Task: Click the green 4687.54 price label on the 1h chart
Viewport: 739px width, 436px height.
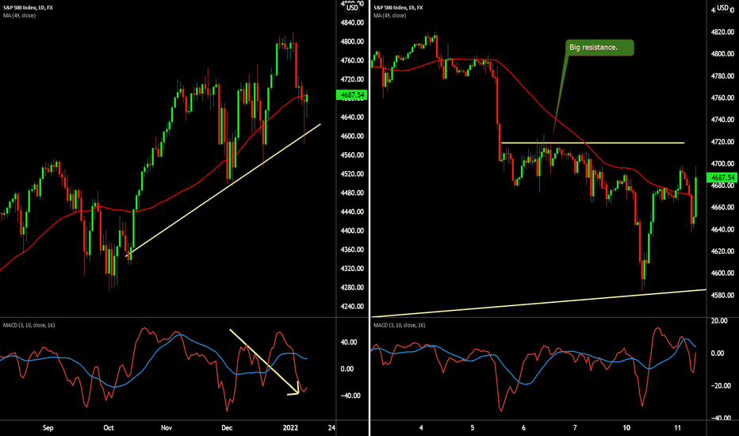Action: coord(722,178)
